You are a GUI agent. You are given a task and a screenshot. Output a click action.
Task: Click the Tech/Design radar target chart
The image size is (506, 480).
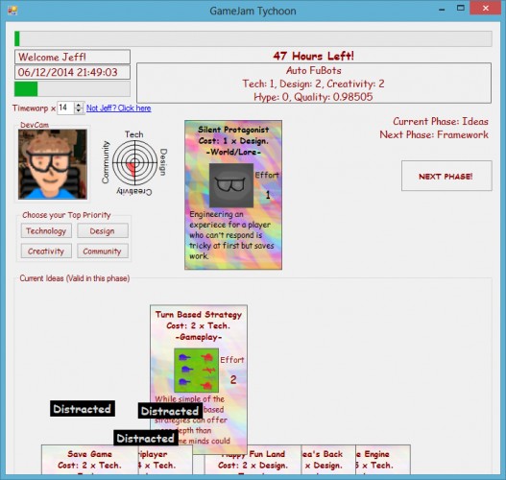134,162
